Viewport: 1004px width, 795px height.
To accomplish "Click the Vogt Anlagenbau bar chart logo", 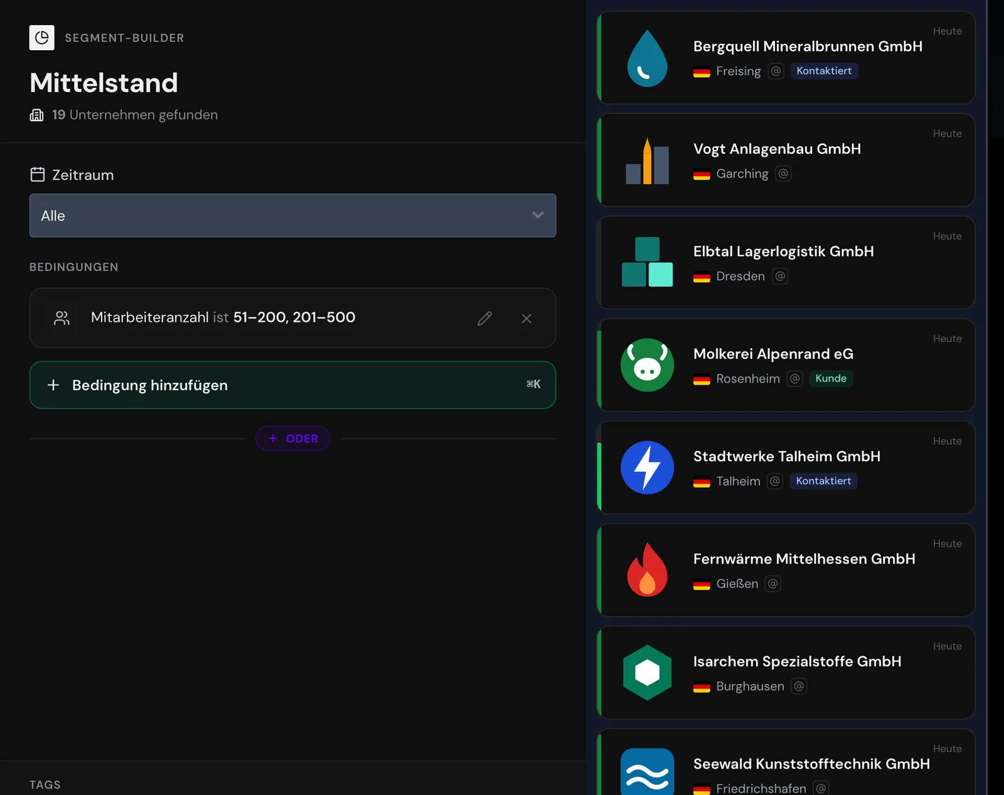I will [x=647, y=161].
